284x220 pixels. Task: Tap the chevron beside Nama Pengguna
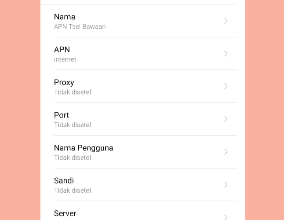click(x=226, y=152)
